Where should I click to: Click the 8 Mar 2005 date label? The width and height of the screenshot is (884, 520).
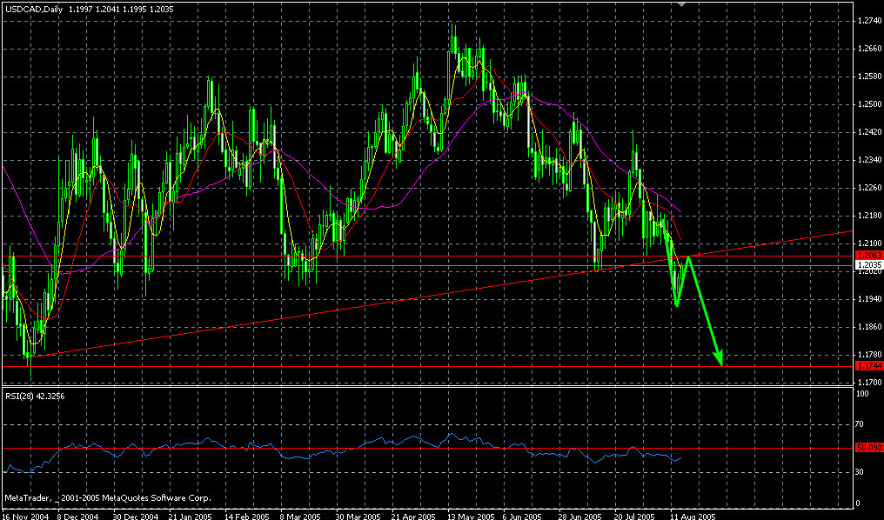(x=300, y=516)
